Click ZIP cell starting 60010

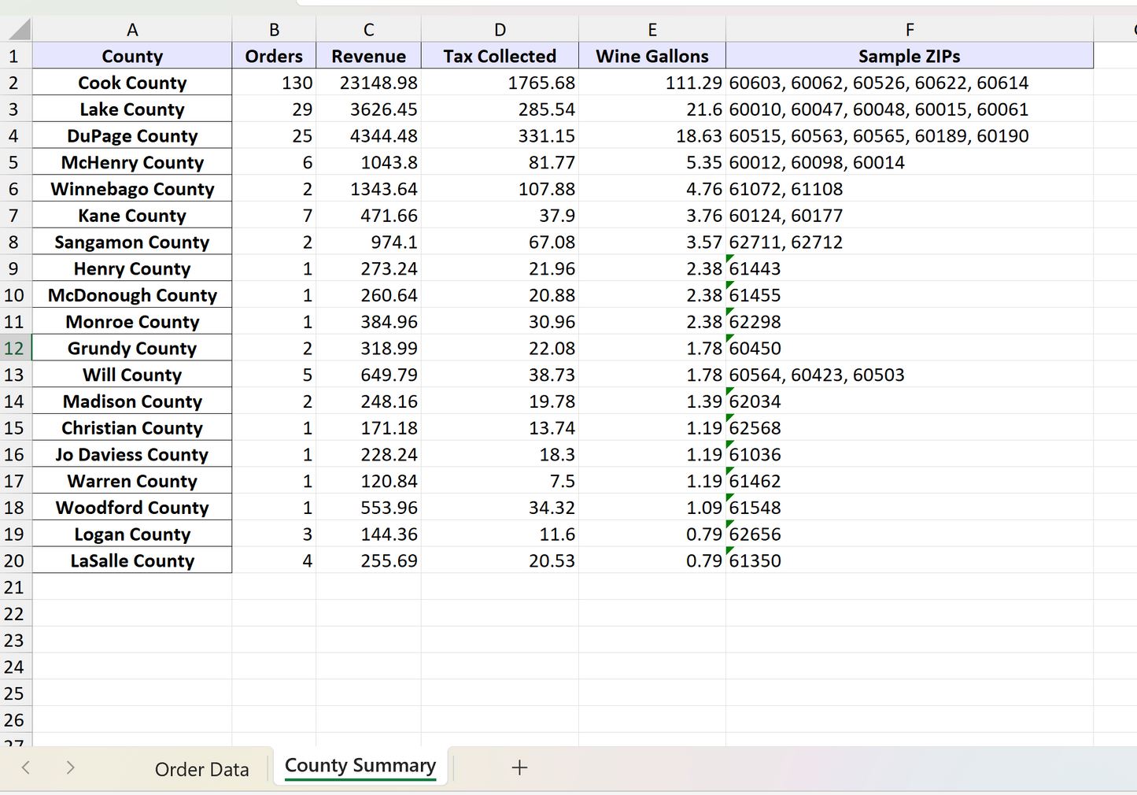[910, 109]
